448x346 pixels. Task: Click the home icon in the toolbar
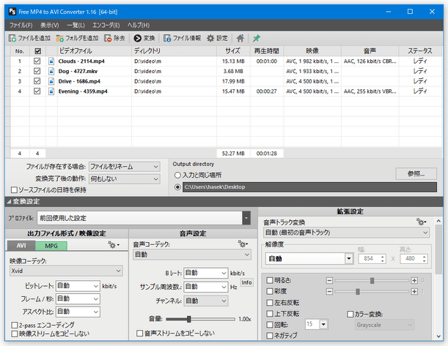pos(240,38)
